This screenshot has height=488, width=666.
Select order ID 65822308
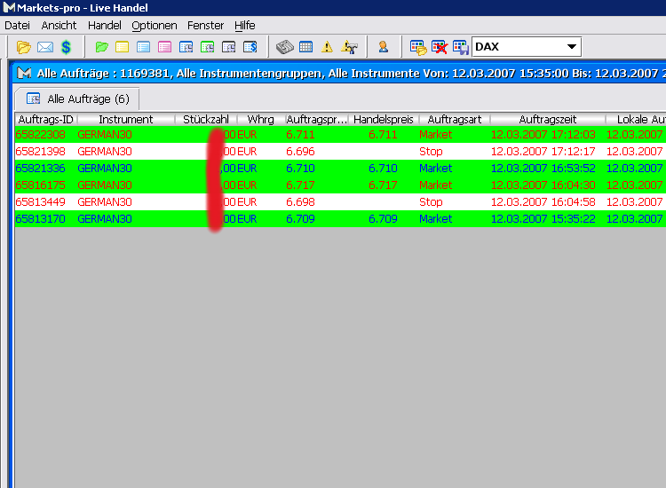[40, 135]
